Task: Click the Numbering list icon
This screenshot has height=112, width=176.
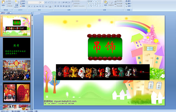Action: pos(60,2)
